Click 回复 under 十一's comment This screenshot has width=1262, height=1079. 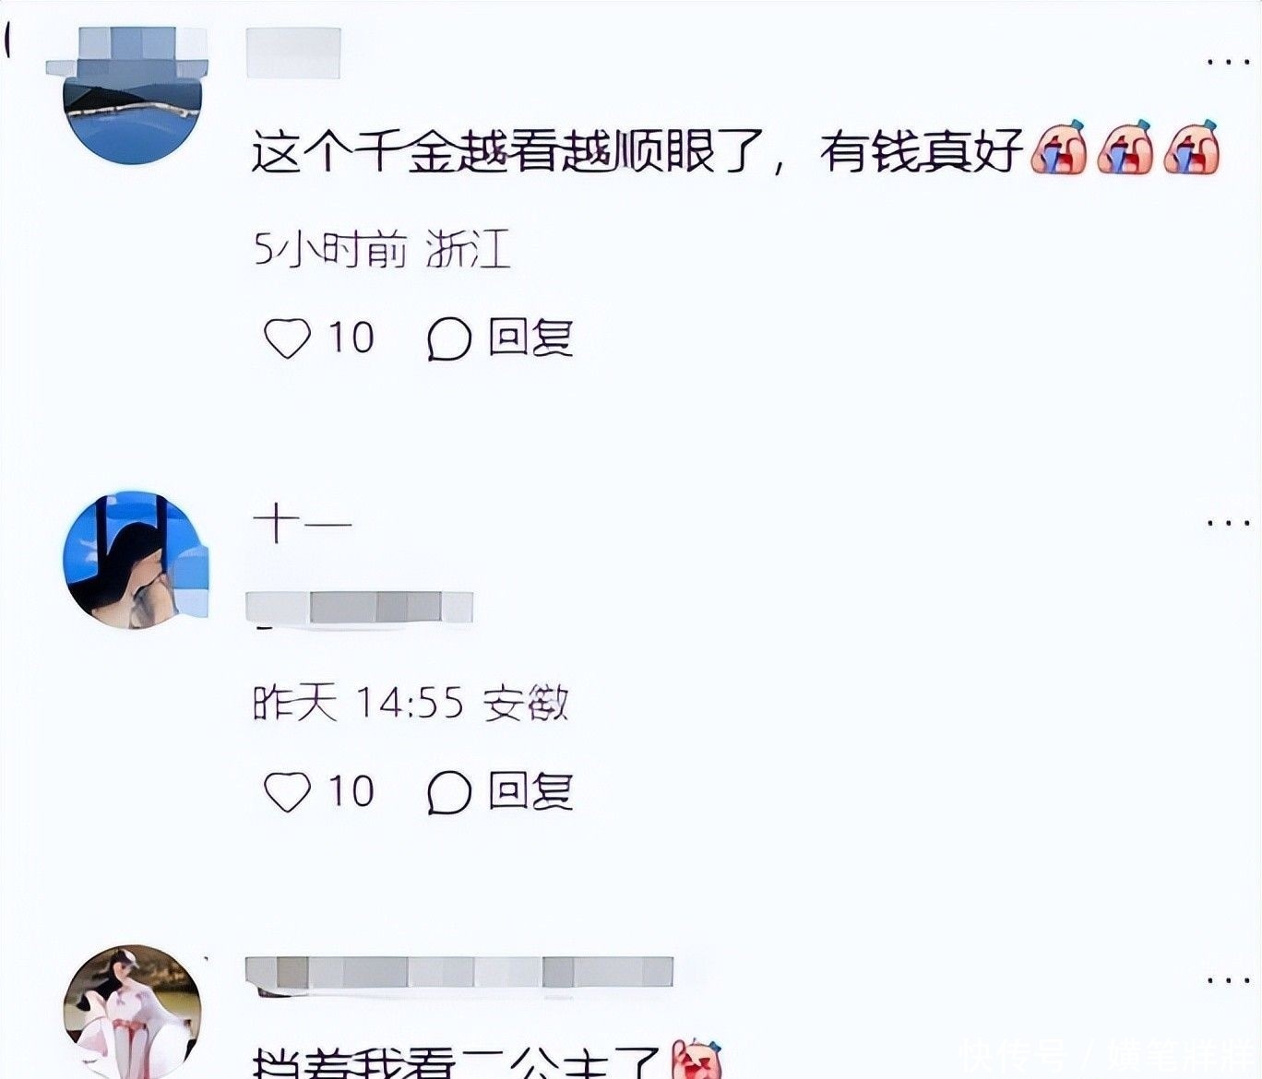[530, 792]
